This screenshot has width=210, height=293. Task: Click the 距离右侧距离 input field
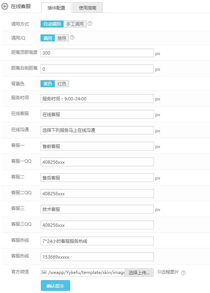pos(97,69)
